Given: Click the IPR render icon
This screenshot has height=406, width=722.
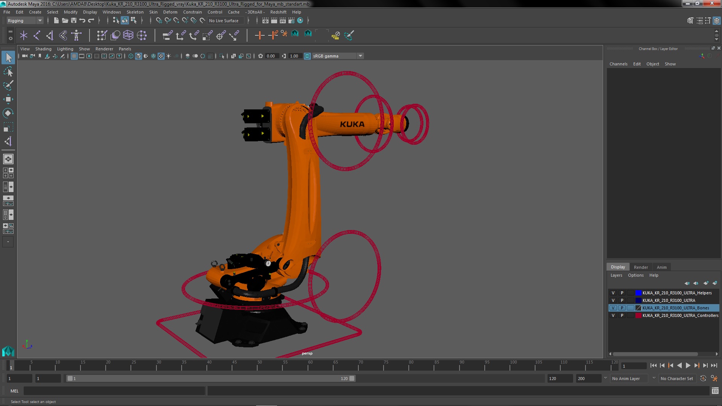Looking at the screenshot, I should tap(283, 21).
